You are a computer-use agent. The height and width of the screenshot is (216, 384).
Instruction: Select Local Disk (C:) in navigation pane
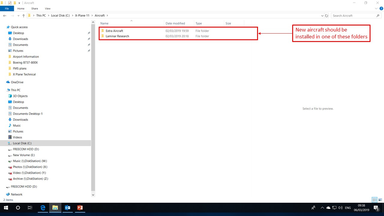[45, 143]
